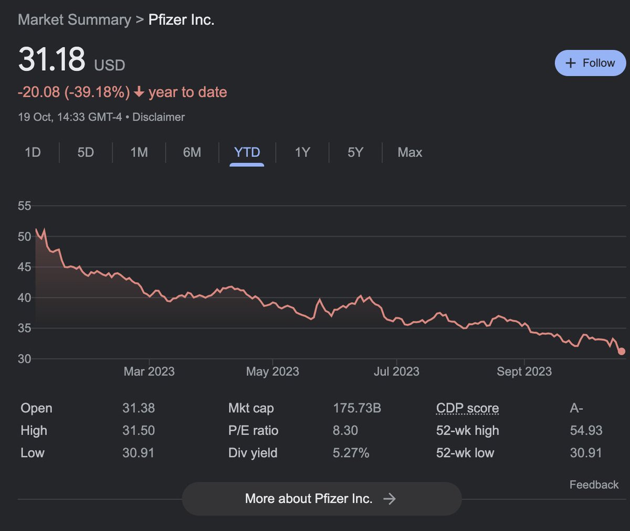Click the Sept 2023 axis label
Screen dimensions: 630x531
[x=524, y=371]
